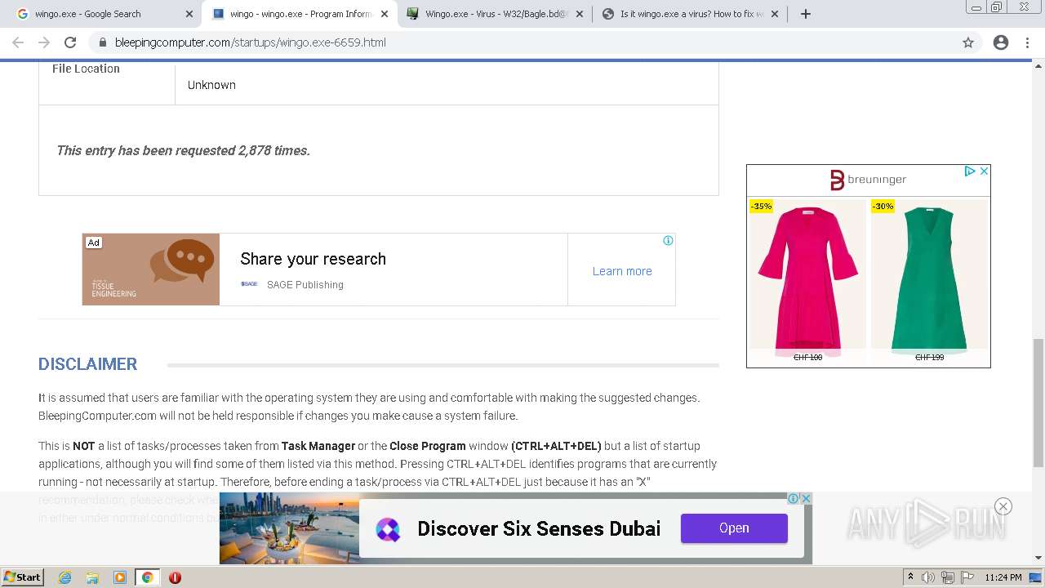The image size is (1045, 588).
Task: Open the ad info icon on the Dubai banner
Action: (793, 498)
